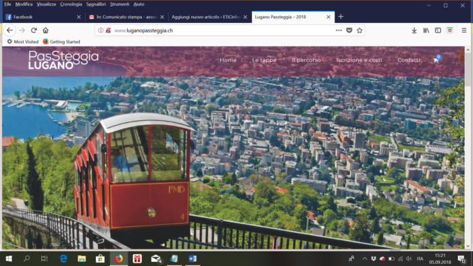Open Most Visited bookmarks folder

click(x=22, y=42)
